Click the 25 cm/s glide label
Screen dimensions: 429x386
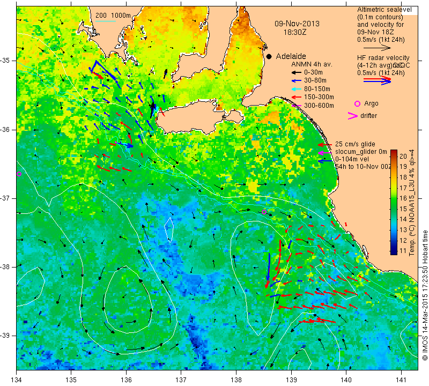coord(355,144)
